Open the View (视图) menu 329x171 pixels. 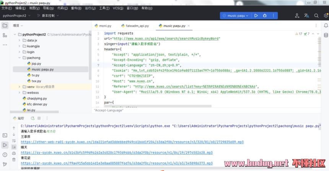34,8
